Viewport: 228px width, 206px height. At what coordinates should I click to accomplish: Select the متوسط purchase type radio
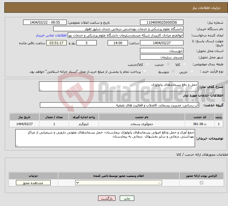173,71
